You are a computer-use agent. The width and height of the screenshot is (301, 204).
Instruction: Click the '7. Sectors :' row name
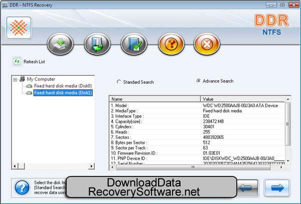click(x=121, y=137)
